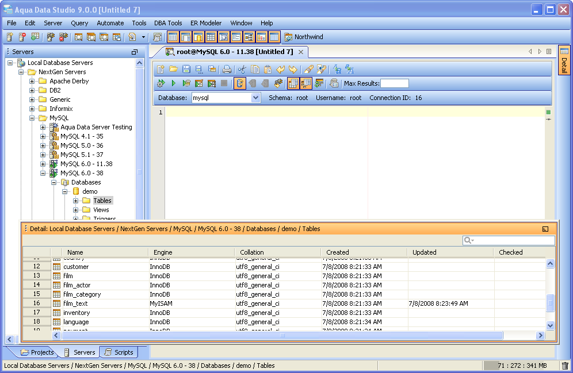Click the Save As floppy icon with dots

click(199, 70)
